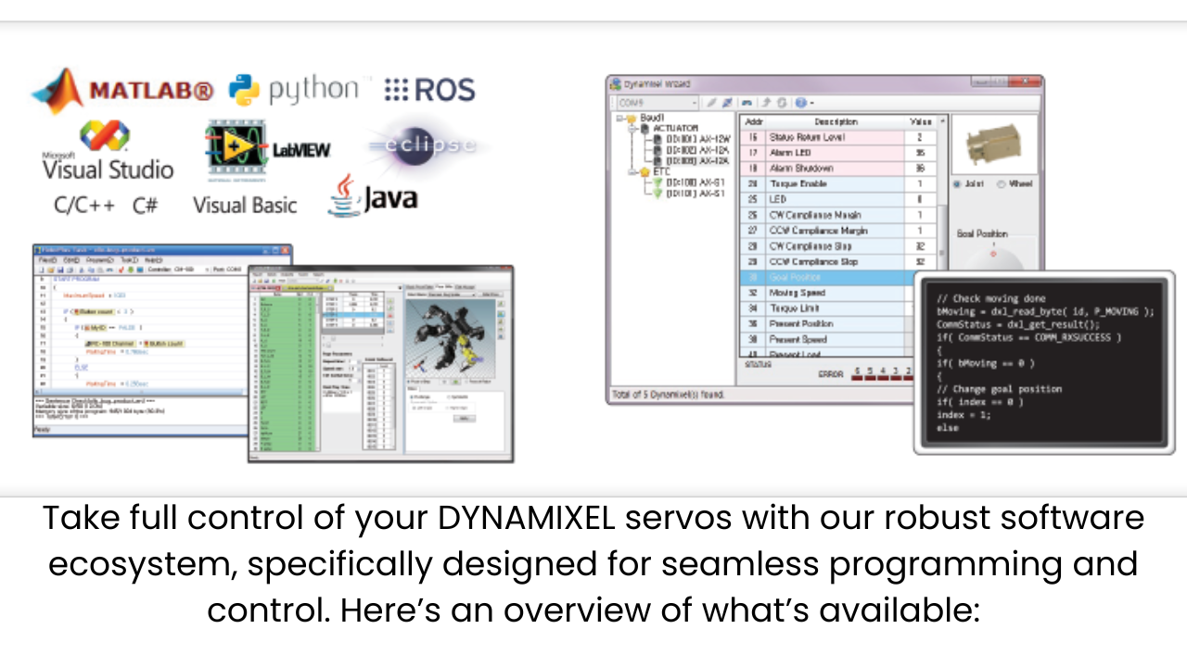This screenshot has height=667, width=1187.
Task: Select the [ID:101] AX-S1 device
Action: pyautogui.click(x=688, y=195)
